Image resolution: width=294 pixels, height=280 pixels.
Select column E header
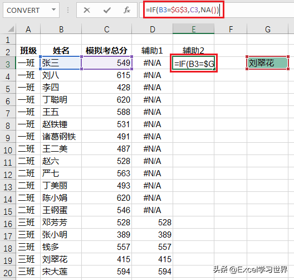tap(194, 30)
